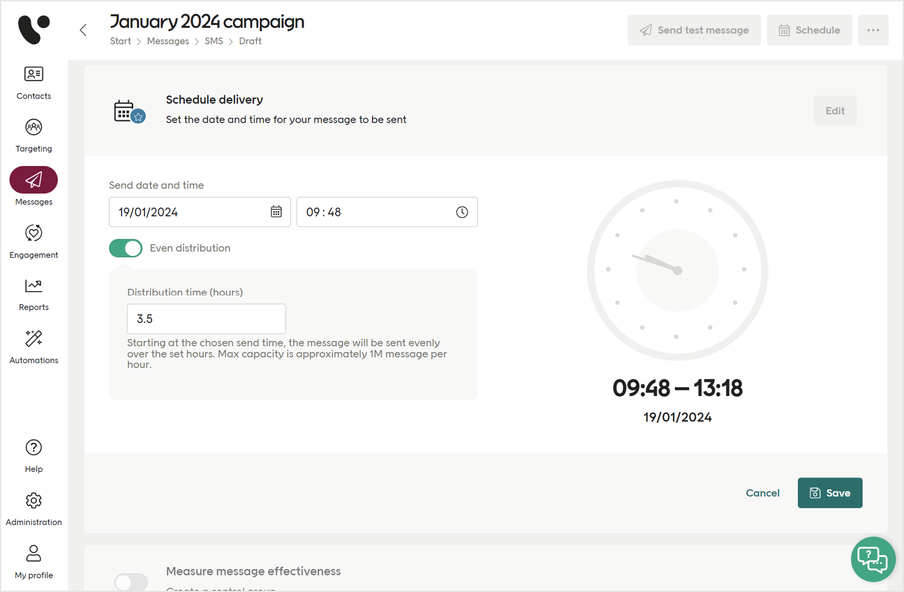This screenshot has width=904, height=592.
Task: Open the Contacts section
Action: point(33,82)
